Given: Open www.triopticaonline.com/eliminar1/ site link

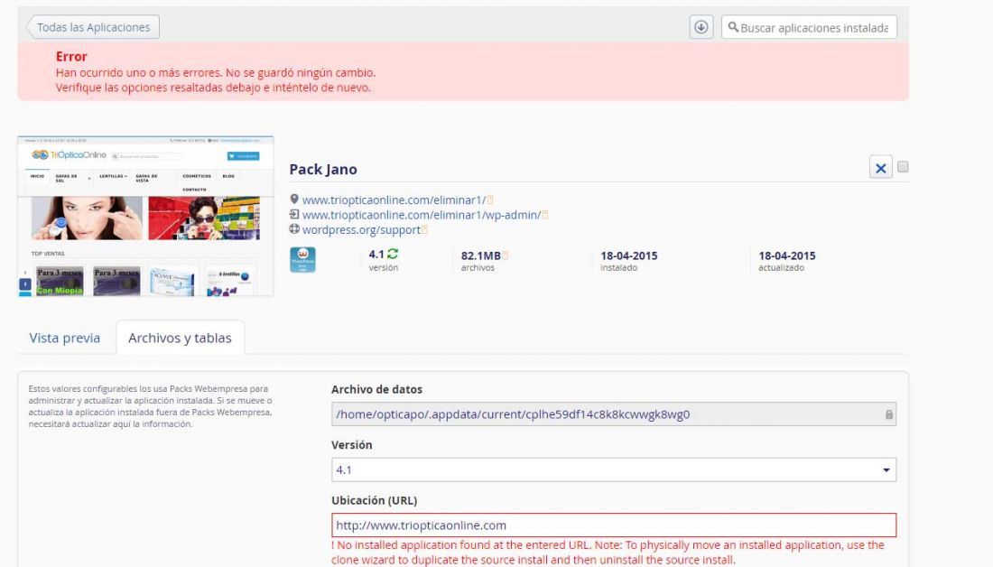Looking at the screenshot, I should point(394,200).
